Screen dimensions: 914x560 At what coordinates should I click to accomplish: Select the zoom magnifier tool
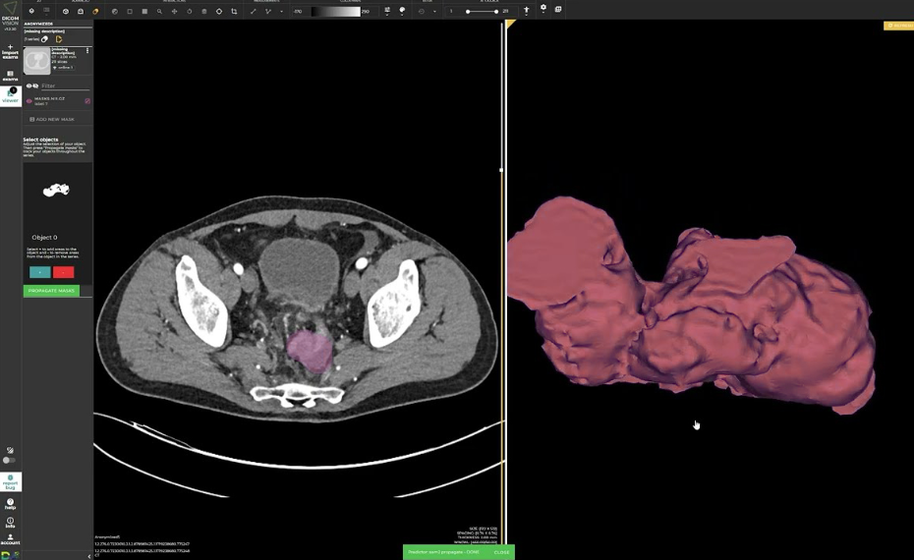pyautogui.click(x=159, y=12)
